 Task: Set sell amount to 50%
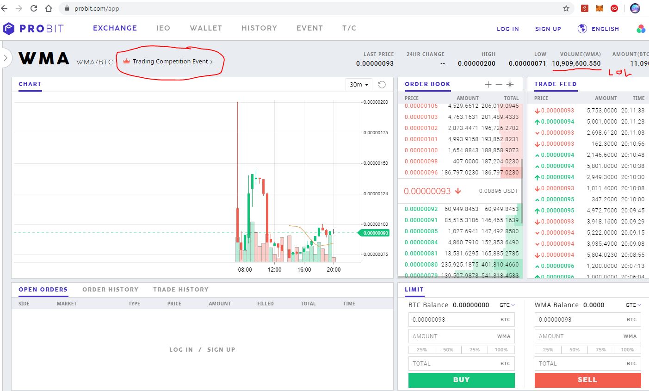[x=575, y=350]
